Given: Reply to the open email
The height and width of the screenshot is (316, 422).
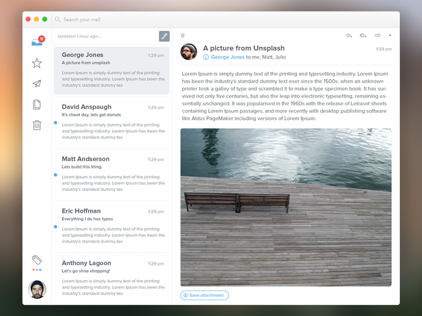Looking at the screenshot, I should click(349, 36).
